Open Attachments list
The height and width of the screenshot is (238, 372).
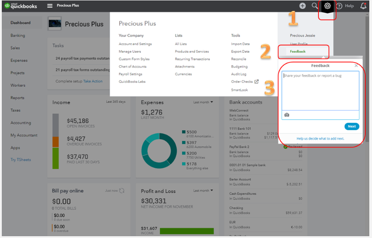point(185,67)
